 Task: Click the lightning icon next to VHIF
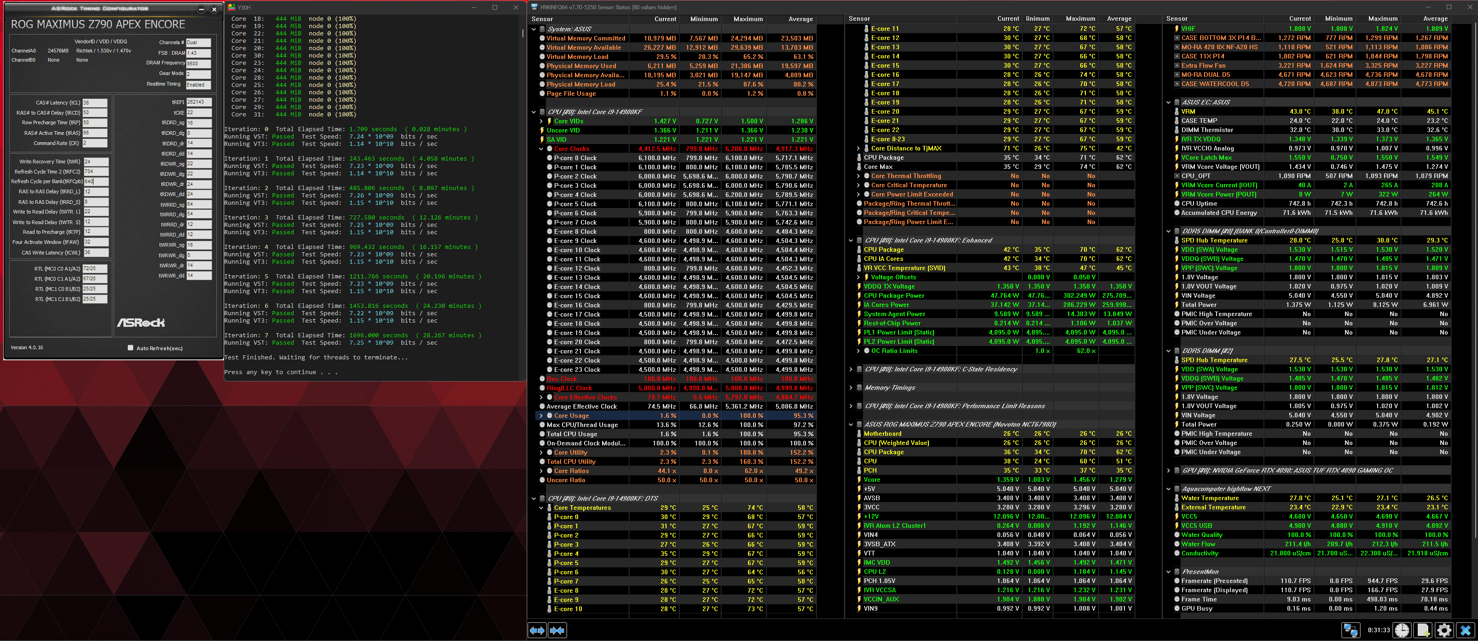point(1176,28)
